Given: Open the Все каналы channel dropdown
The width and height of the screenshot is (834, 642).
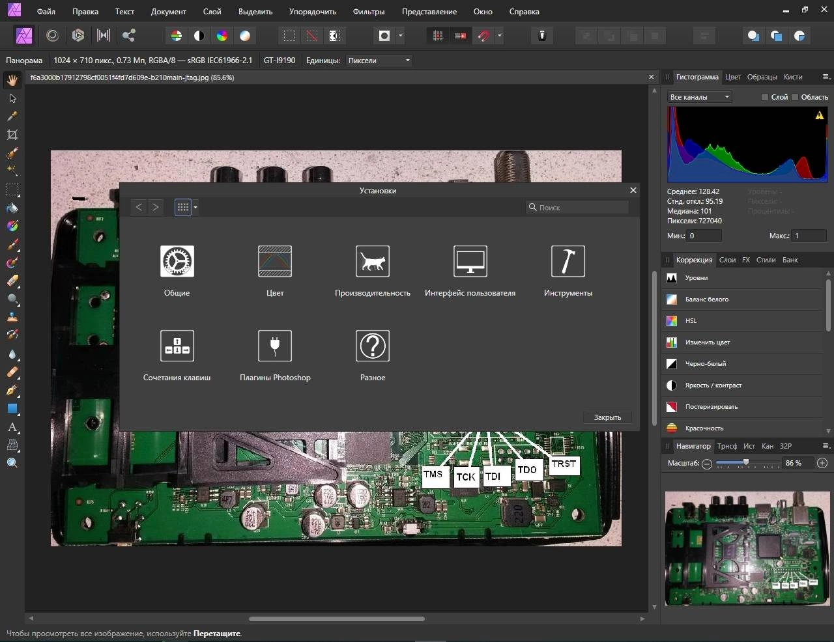Looking at the screenshot, I should [x=700, y=97].
